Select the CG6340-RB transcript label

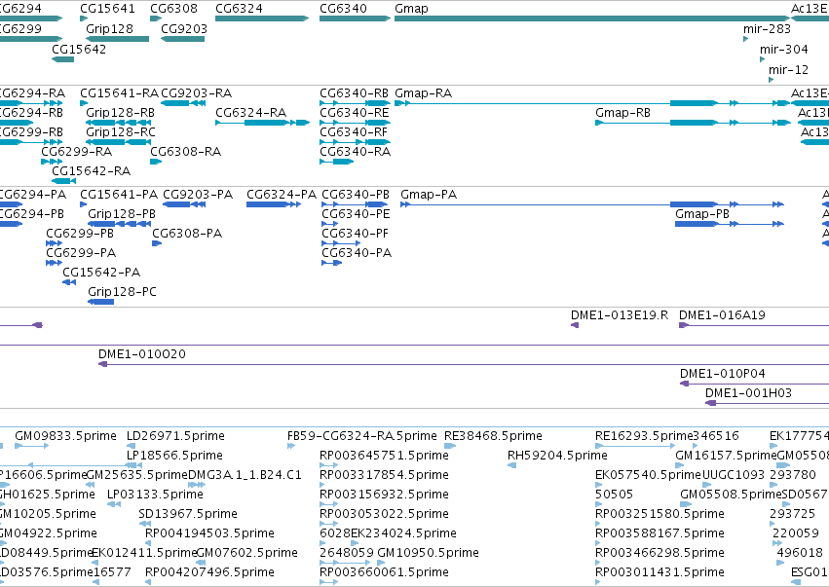(x=354, y=93)
